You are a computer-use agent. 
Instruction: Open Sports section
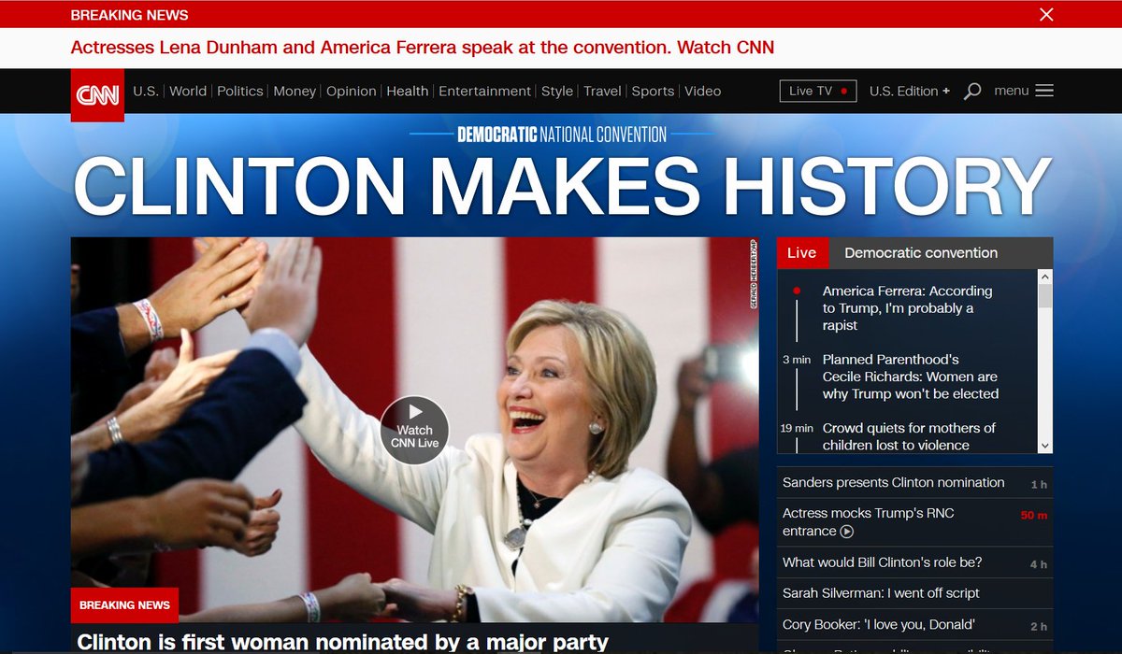[653, 91]
